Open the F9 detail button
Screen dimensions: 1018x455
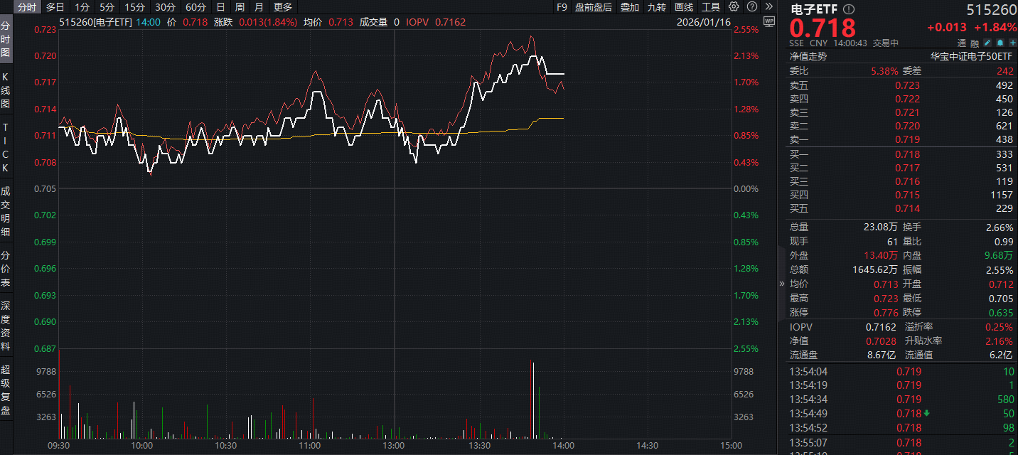tap(562, 7)
